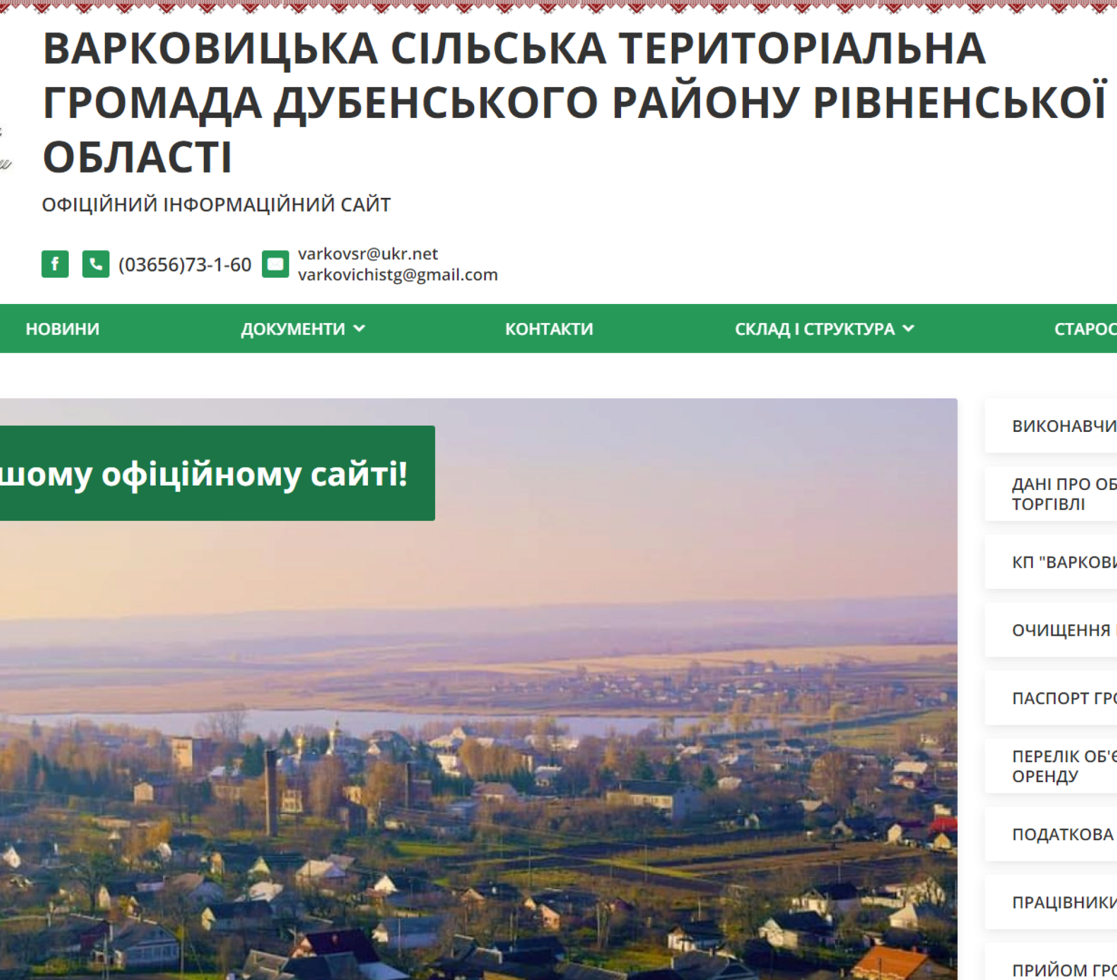Open the ПОДАТКОВА sidebar item

pyautogui.click(x=1062, y=834)
